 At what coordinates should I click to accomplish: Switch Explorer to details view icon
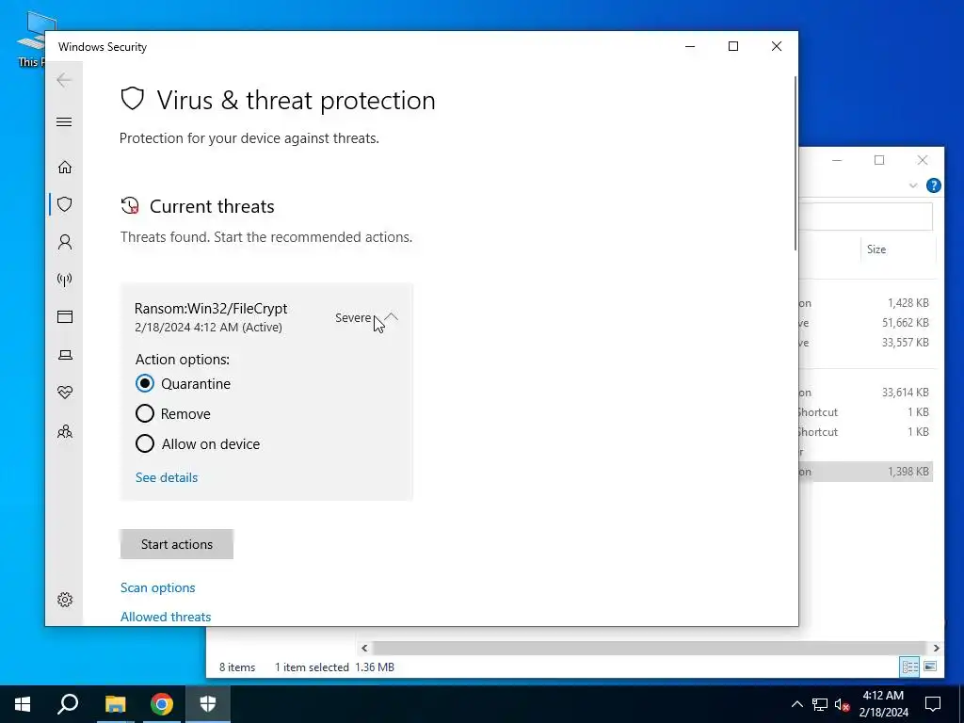(910, 667)
